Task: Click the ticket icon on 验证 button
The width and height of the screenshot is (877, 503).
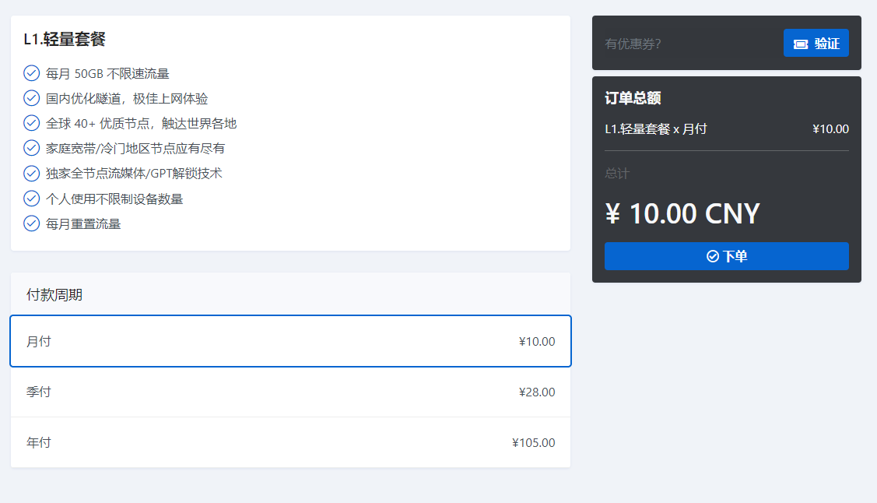Action: pyautogui.click(x=801, y=44)
